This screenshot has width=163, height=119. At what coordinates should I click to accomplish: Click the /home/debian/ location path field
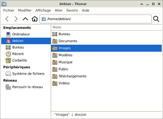click(x=96, y=19)
